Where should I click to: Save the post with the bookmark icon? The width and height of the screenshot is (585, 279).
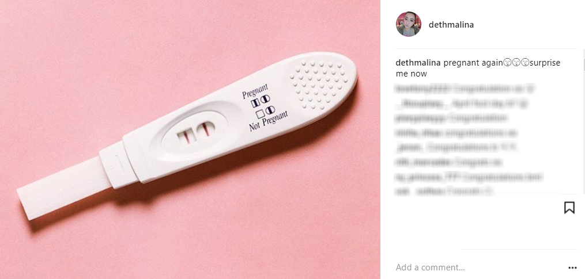point(569,208)
